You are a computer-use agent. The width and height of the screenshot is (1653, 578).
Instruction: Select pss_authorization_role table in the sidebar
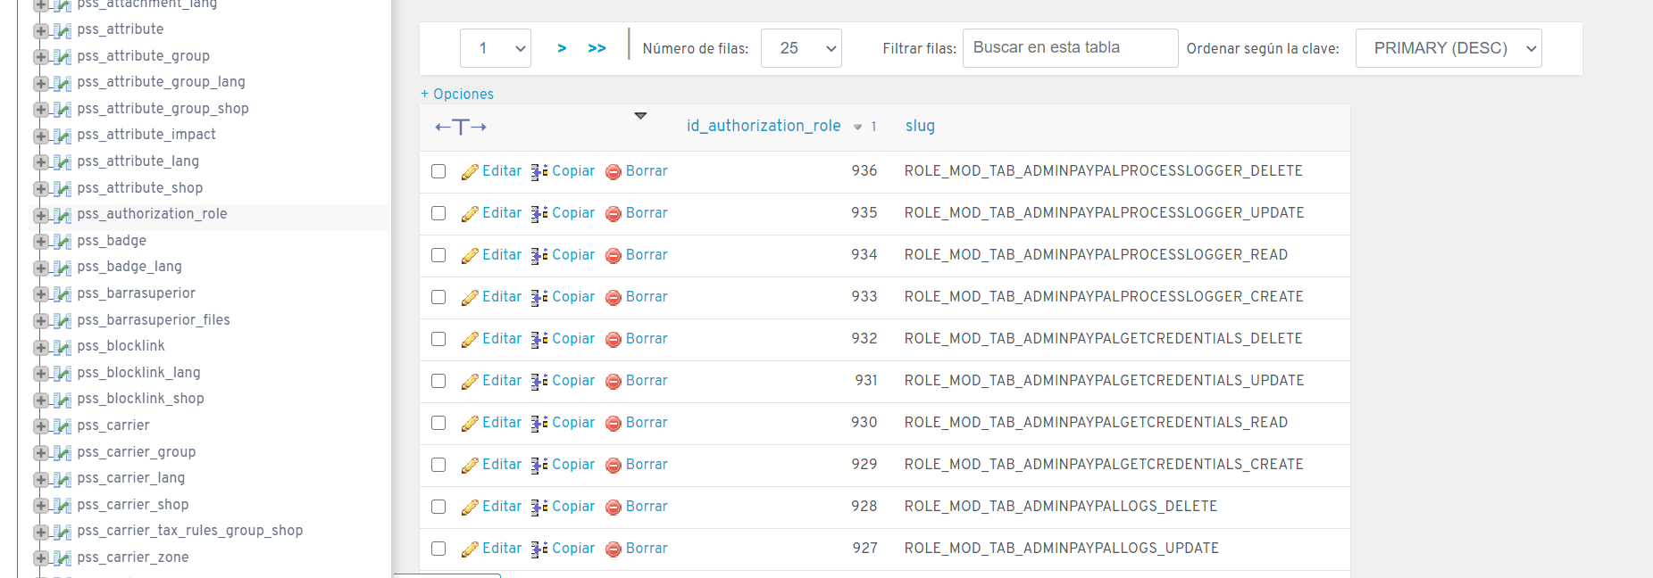[x=152, y=214]
